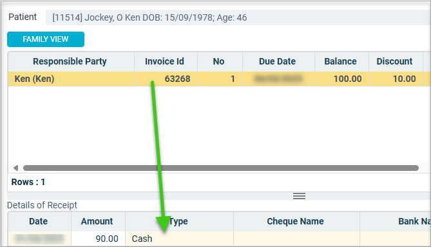This screenshot has height=247, width=431.
Task: Sort by the Due Date column header
Action: (x=278, y=61)
